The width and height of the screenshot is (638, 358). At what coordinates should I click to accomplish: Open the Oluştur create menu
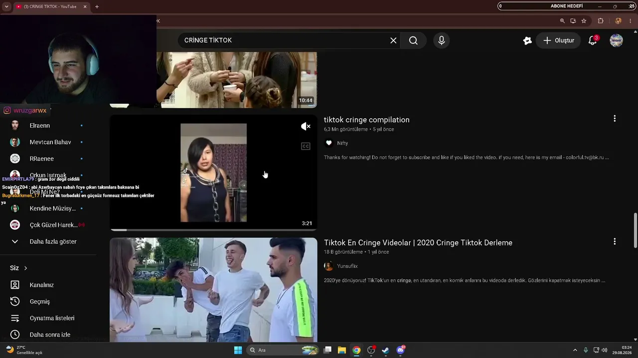558,40
